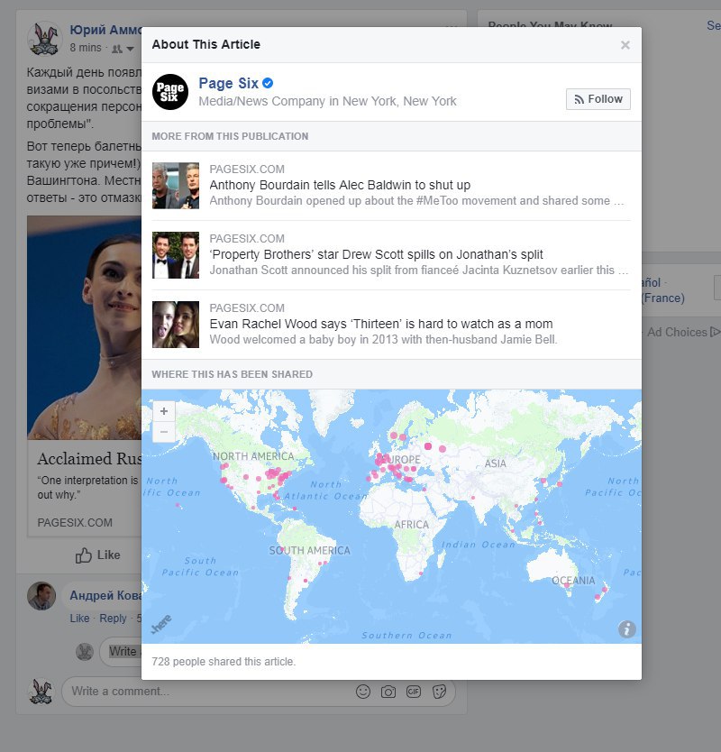The width and height of the screenshot is (721, 752).
Task: Focus the Write a comment field
Action: pyautogui.click(x=258, y=692)
